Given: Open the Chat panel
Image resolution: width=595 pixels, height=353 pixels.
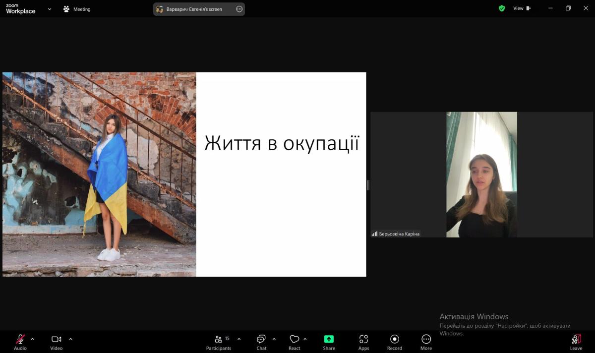Looking at the screenshot, I should coord(261,340).
